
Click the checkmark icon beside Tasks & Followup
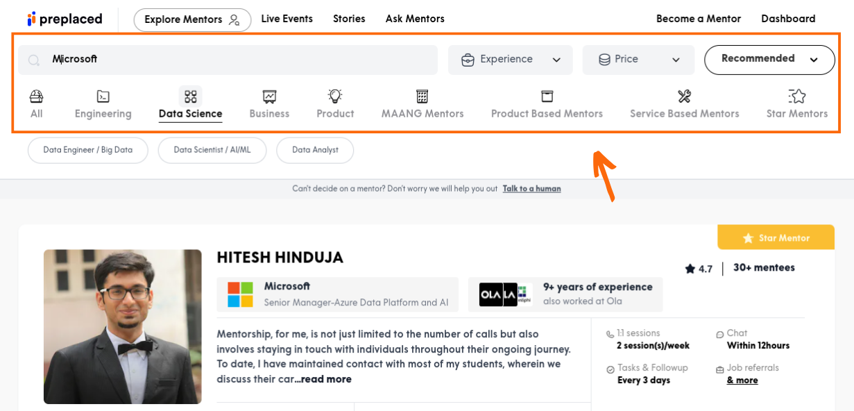pyautogui.click(x=610, y=369)
